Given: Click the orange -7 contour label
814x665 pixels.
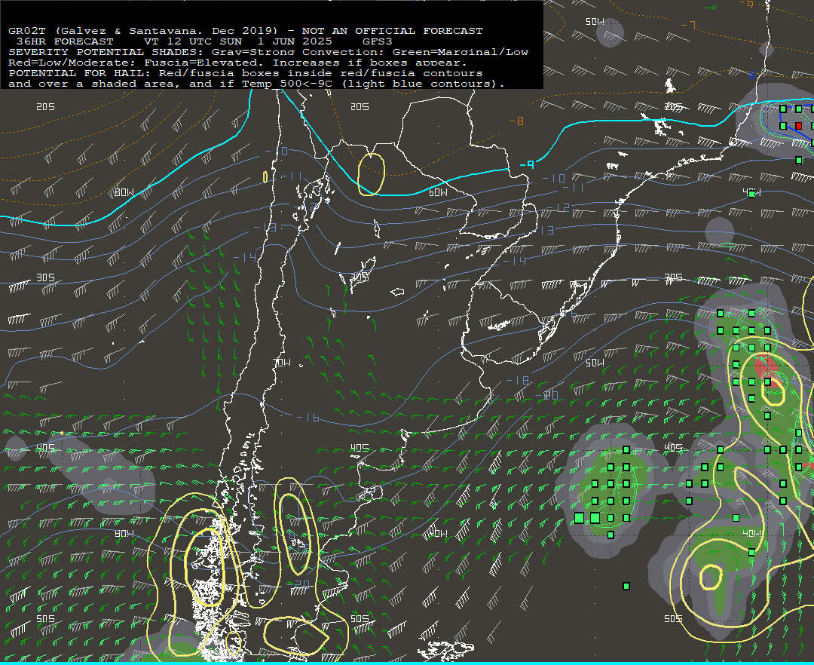Looking at the screenshot, I should pos(688,25).
